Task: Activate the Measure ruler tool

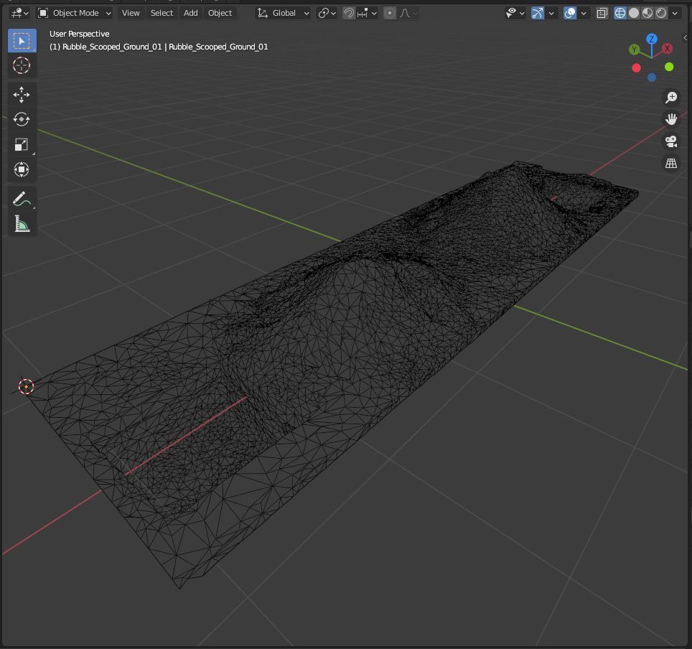Action: pyautogui.click(x=22, y=223)
